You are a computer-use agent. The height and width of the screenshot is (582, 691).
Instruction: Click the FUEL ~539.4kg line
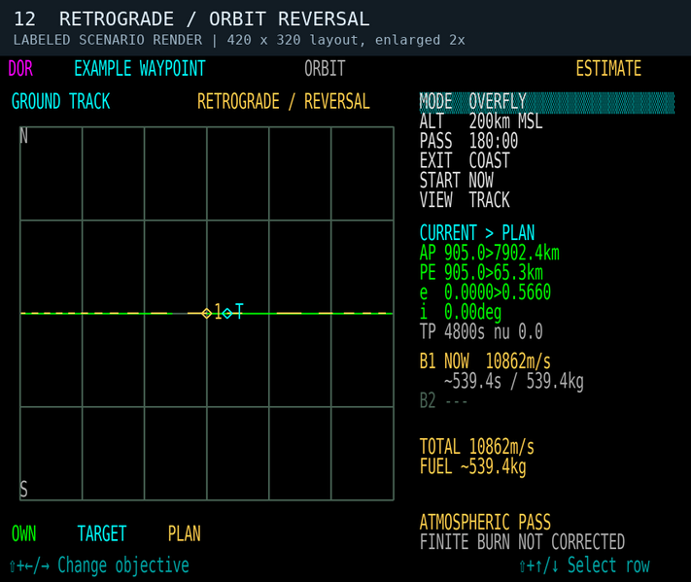[x=473, y=467]
